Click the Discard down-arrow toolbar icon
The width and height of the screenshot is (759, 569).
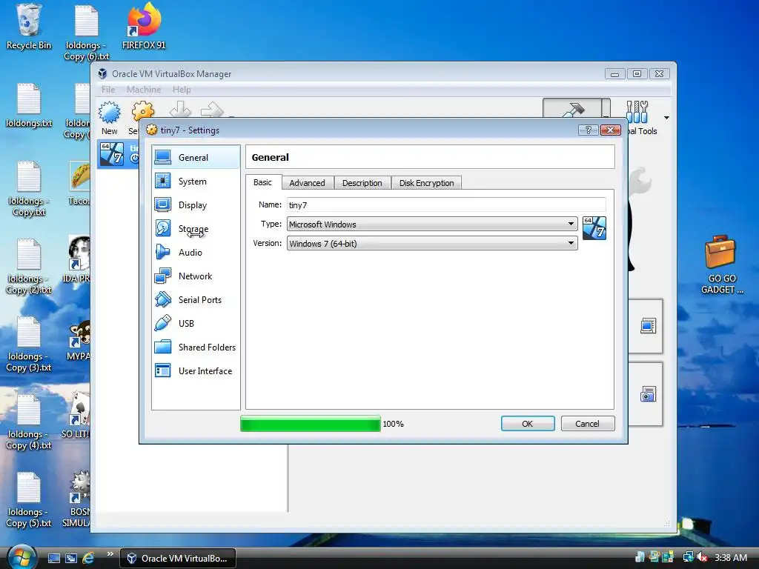tap(180, 109)
